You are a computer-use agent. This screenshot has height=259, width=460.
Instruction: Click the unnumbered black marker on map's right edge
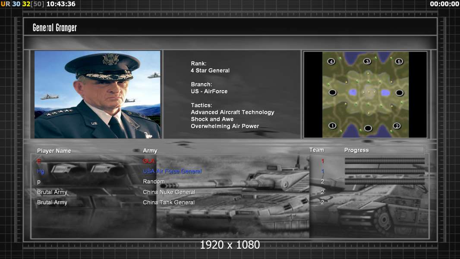click(x=399, y=93)
